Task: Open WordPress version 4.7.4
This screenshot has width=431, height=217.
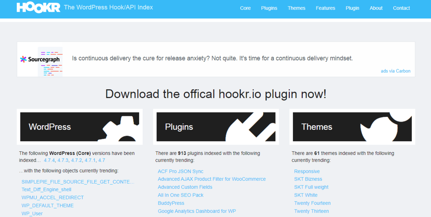Action: coord(49,160)
